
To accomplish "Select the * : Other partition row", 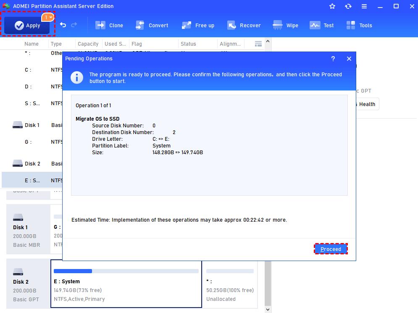I will click(32, 53).
